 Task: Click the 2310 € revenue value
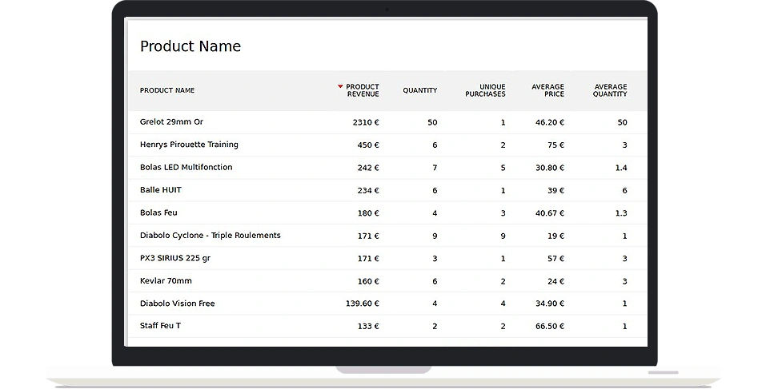(366, 122)
